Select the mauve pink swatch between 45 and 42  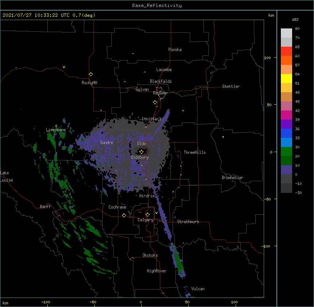click(286, 106)
